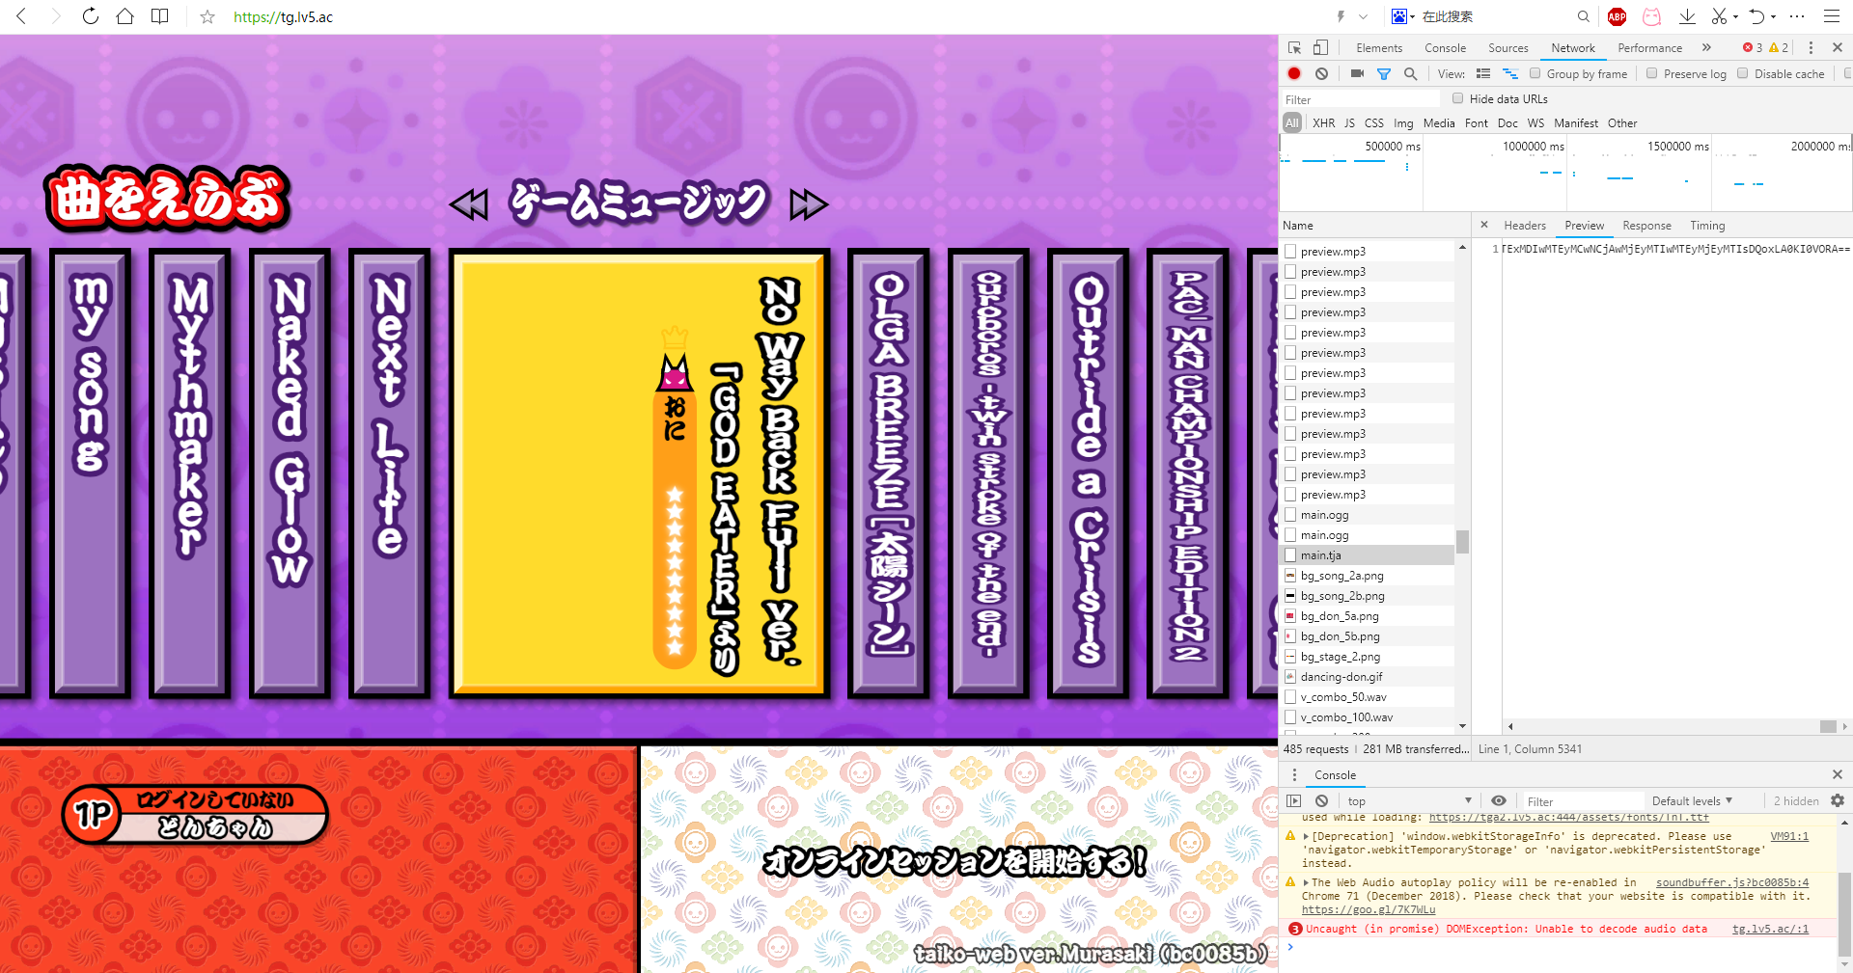Open the VM91:1 source link

coord(1789,836)
